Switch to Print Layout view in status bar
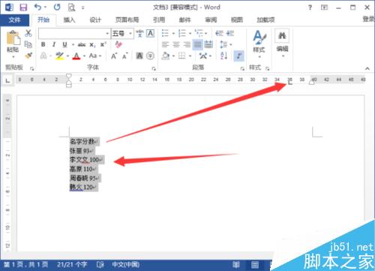This screenshot has width=375, height=271. coord(255,264)
